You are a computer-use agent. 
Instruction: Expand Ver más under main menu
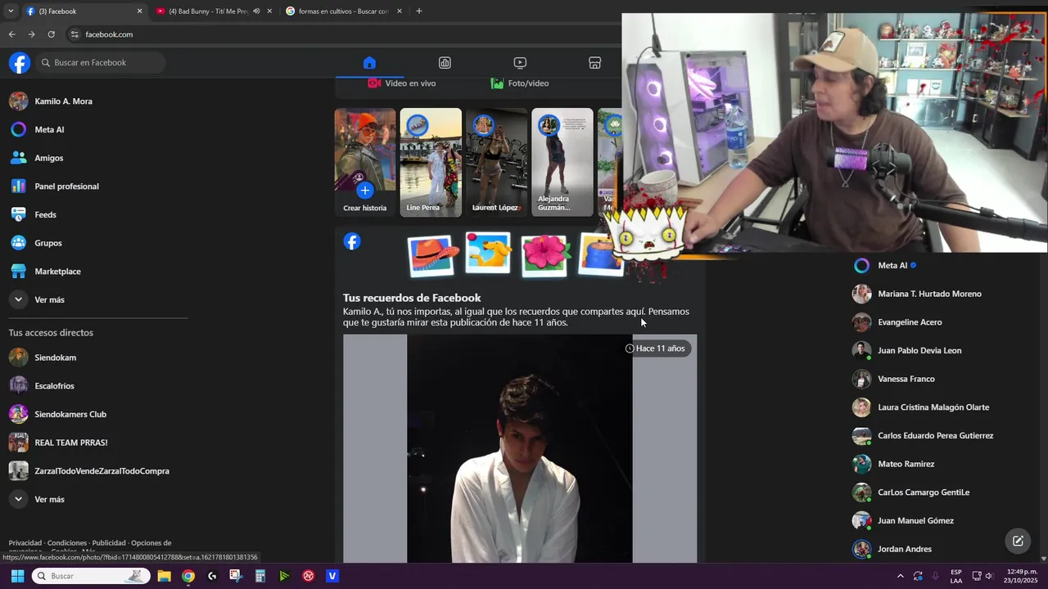click(x=49, y=299)
